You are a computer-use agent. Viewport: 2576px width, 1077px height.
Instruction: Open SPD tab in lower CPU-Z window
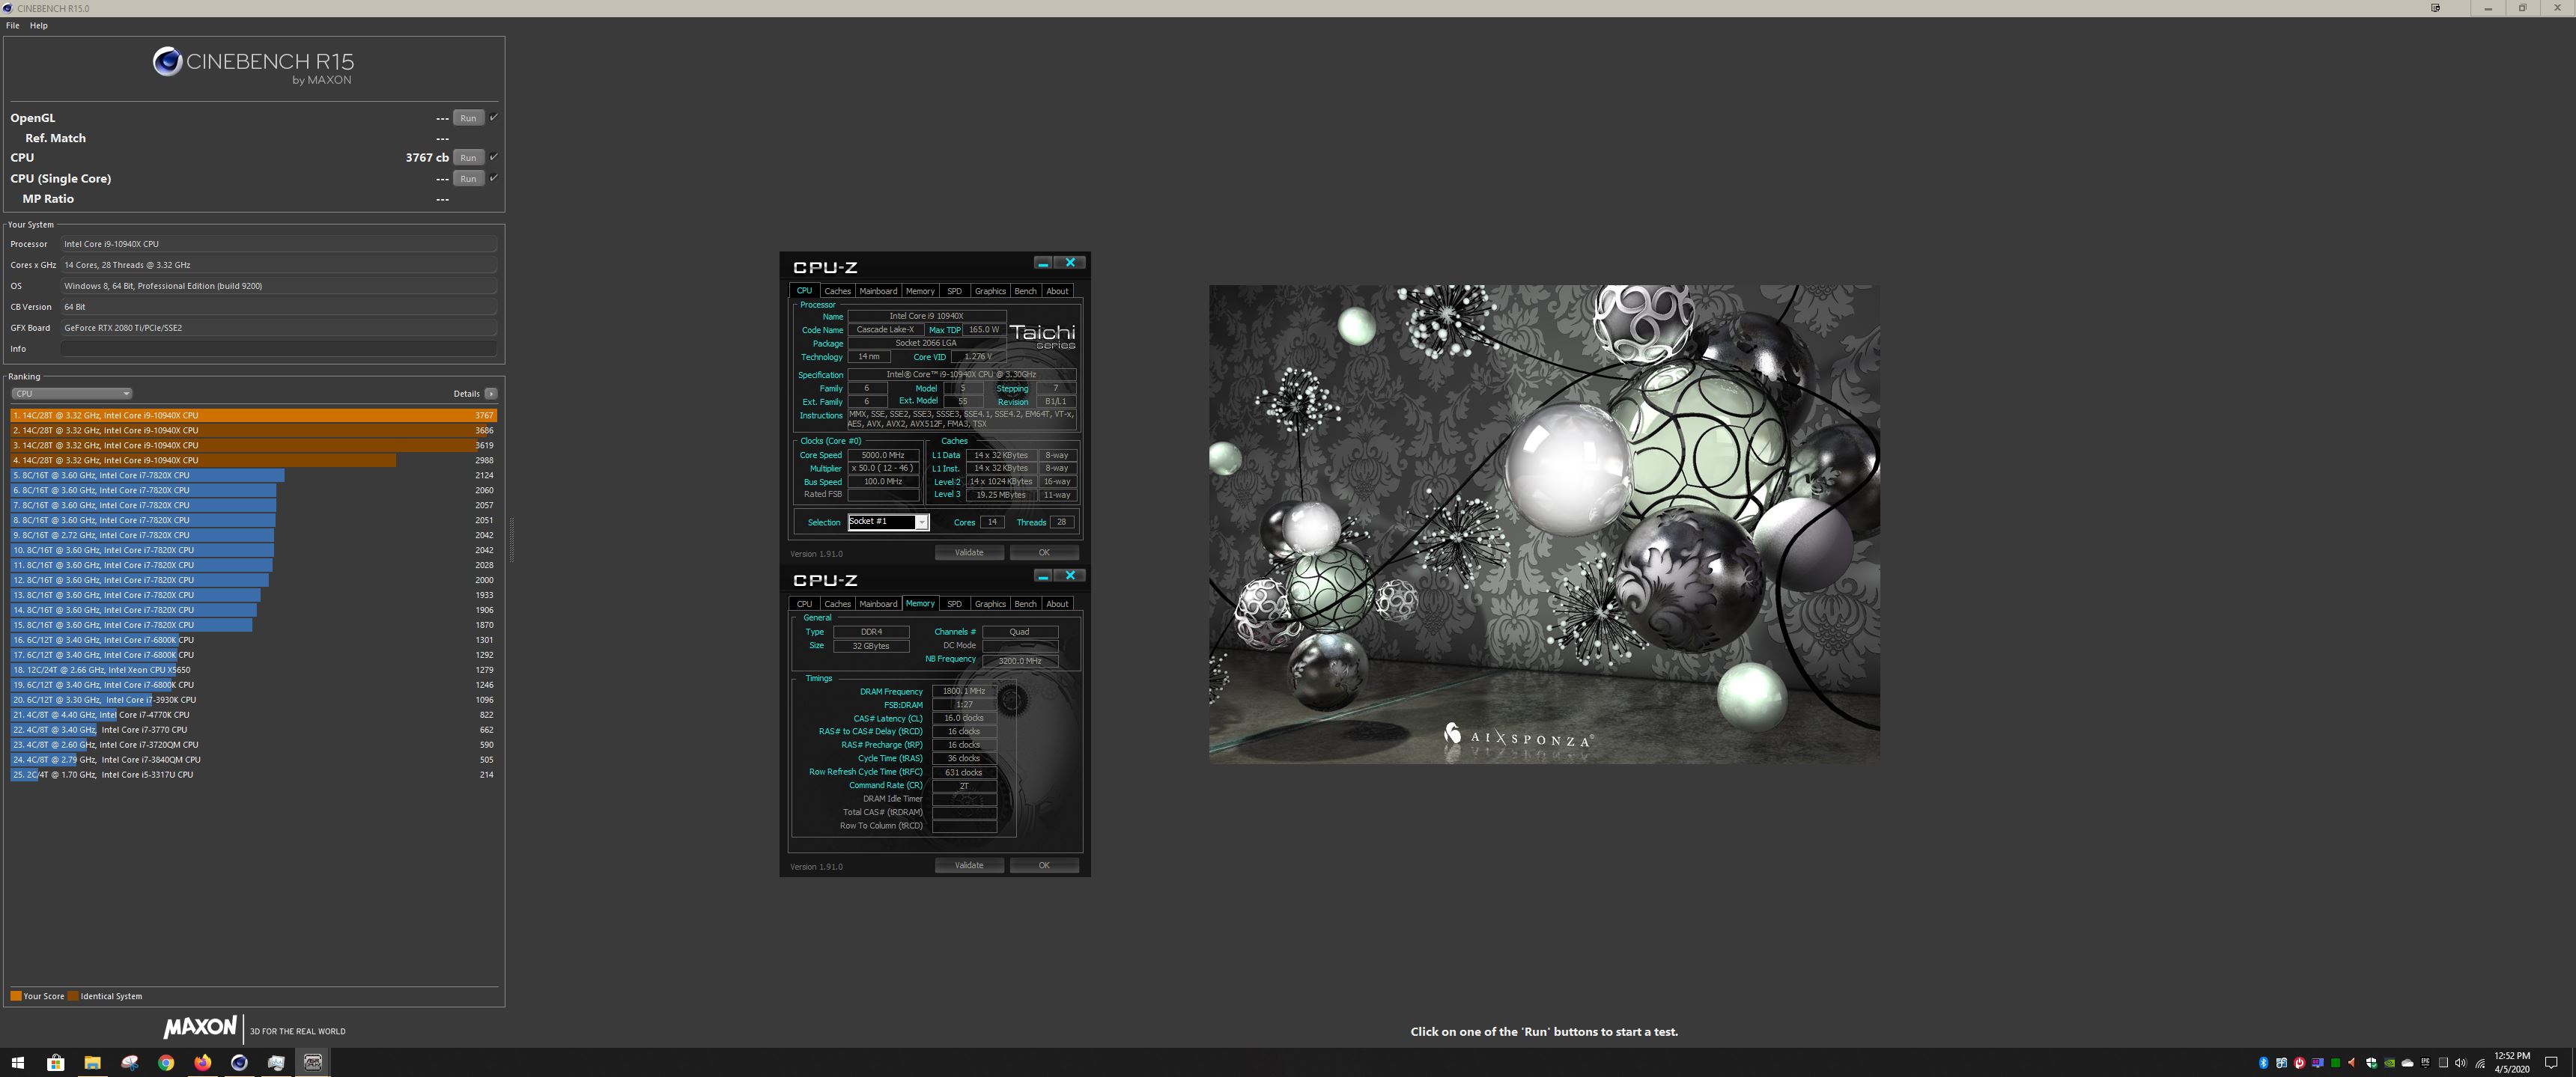[x=954, y=603]
